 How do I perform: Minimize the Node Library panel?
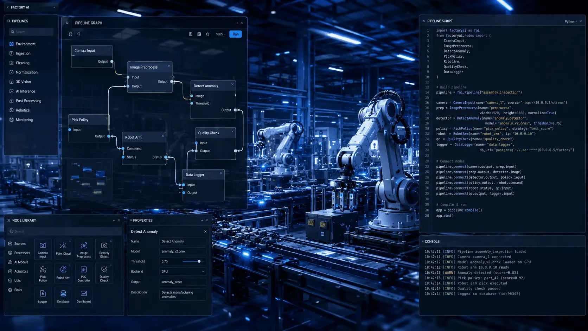click(x=114, y=220)
